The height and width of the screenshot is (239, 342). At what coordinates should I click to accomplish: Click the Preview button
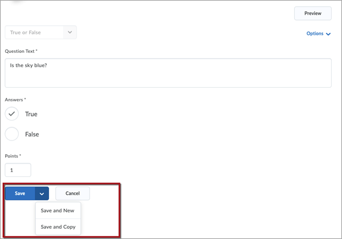(x=313, y=13)
